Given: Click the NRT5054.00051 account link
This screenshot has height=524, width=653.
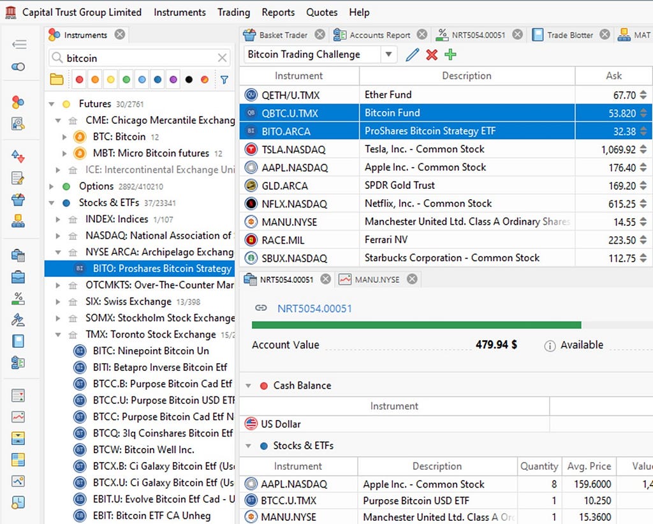Looking at the screenshot, I should (x=314, y=308).
